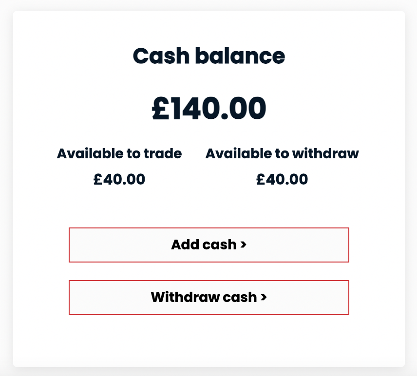Select the Available to withdraw label
The width and height of the screenshot is (417, 376).
coord(283,153)
